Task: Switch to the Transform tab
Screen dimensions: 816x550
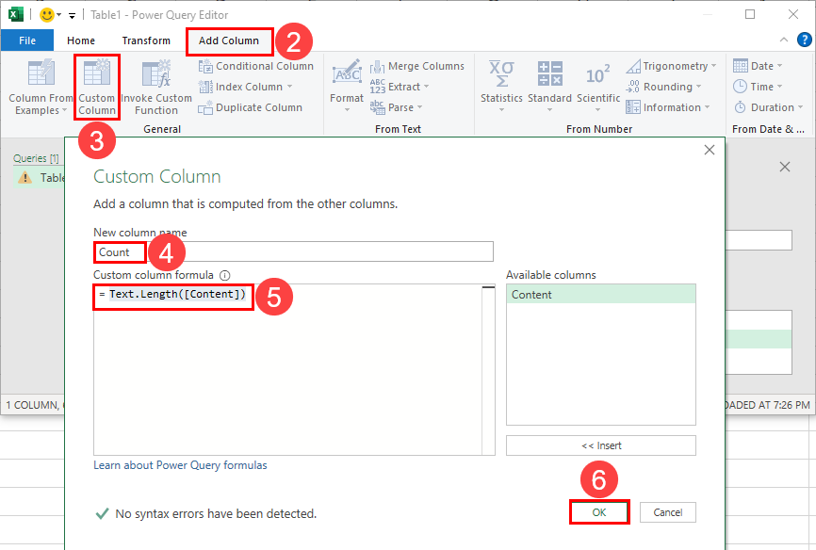Action: coord(146,40)
